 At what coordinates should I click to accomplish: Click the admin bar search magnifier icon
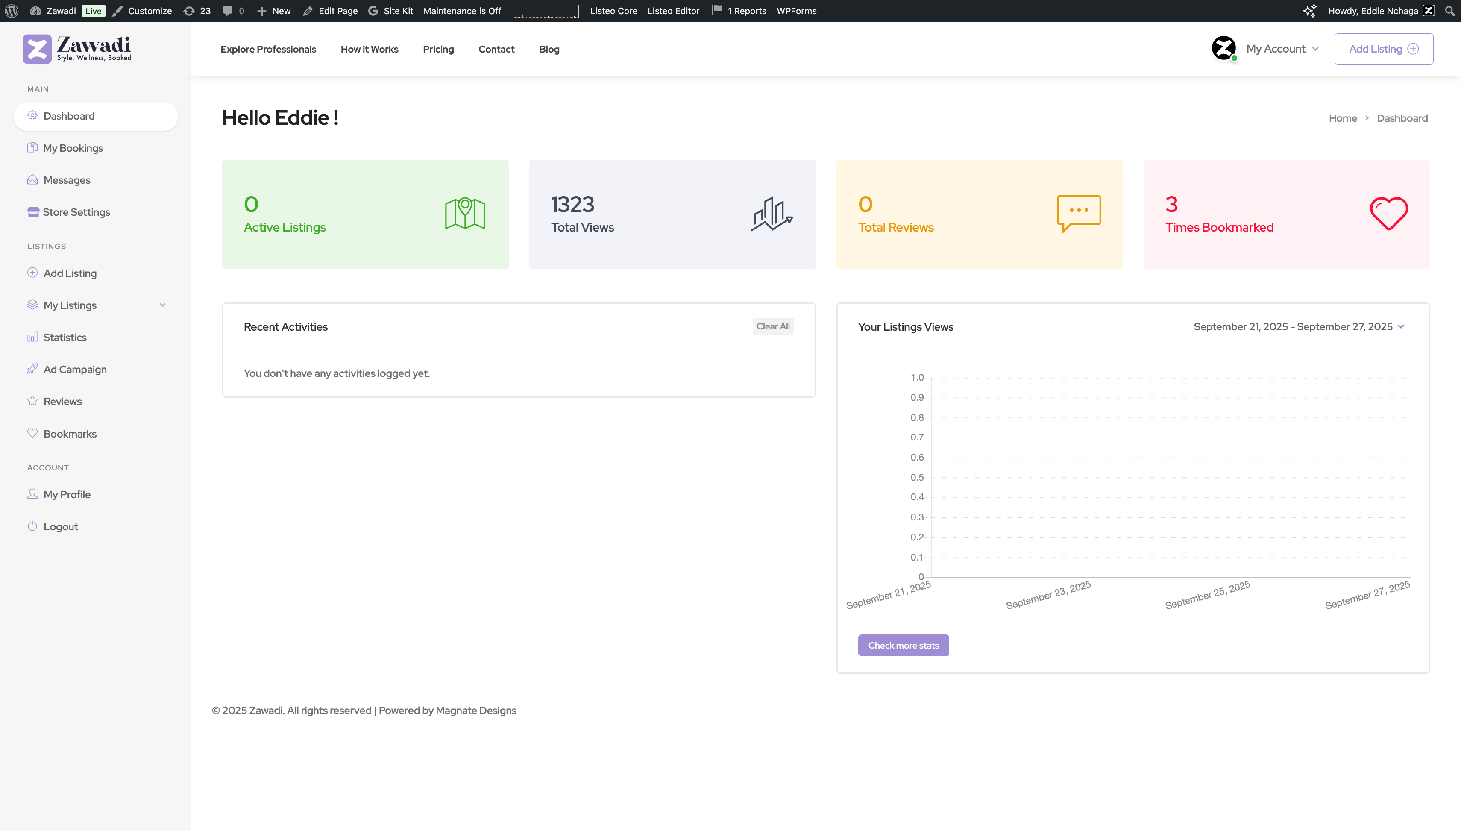pyautogui.click(x=1449, y=11)
